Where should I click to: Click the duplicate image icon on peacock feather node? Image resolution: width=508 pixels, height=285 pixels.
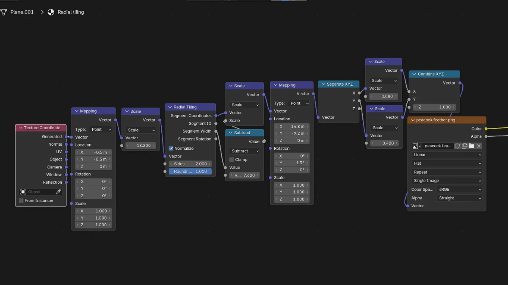(465, 146)
